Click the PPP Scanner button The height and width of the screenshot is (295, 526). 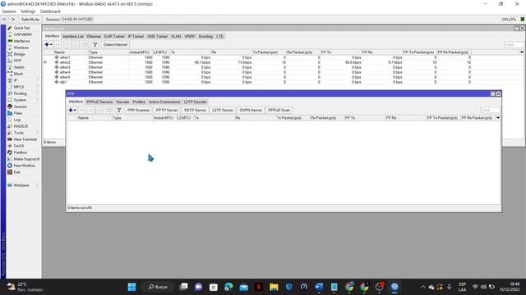tap(138, 110)
